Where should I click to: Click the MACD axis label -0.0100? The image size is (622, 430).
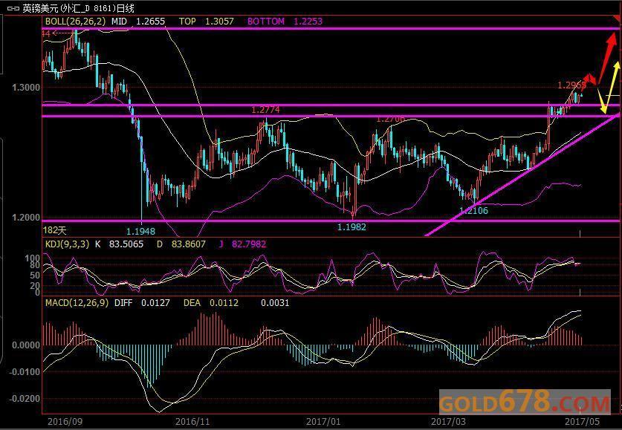pyautogui.click(x=25, y=372)
